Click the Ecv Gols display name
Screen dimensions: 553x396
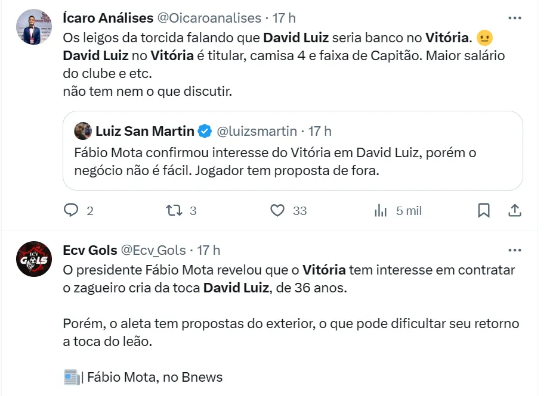click(89, 250)
